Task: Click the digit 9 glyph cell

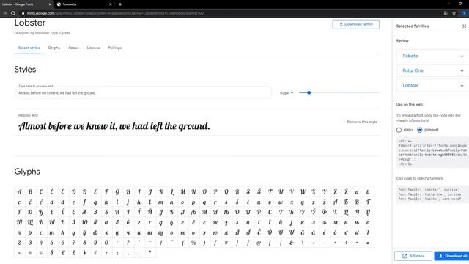Action: pyautogui.click(x=95, y=243)
